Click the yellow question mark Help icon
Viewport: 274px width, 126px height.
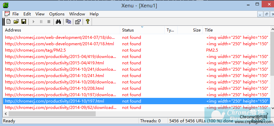88,21
